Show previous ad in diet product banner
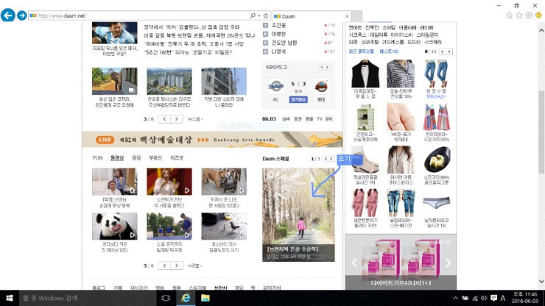Viewport: 545px width, 306px height. click(x=354, y=263)
